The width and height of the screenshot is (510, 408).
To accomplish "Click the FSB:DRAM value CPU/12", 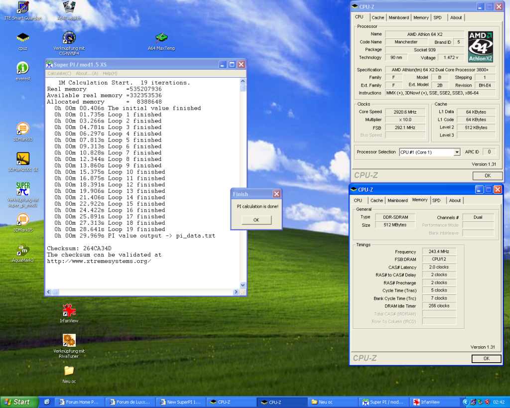I will (x=439, y=260).
